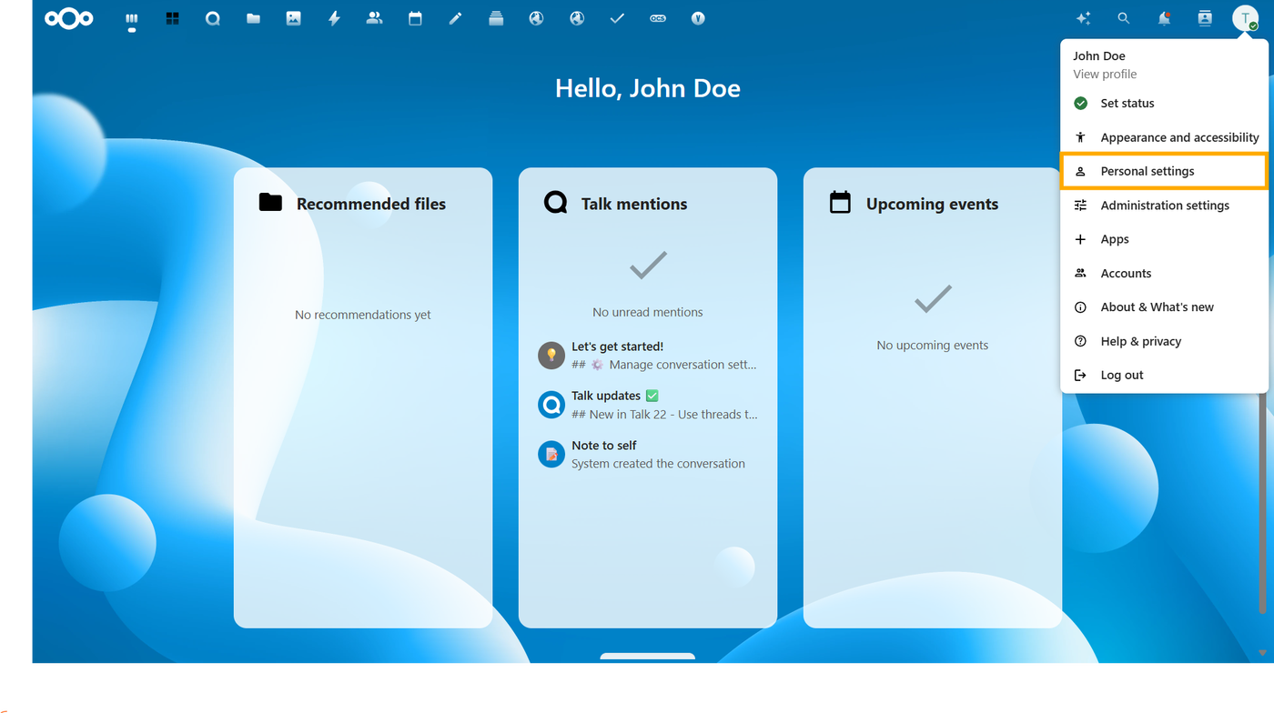Click the "No upcoming events" message
1274x713 pixels.
tap(933, 345)
